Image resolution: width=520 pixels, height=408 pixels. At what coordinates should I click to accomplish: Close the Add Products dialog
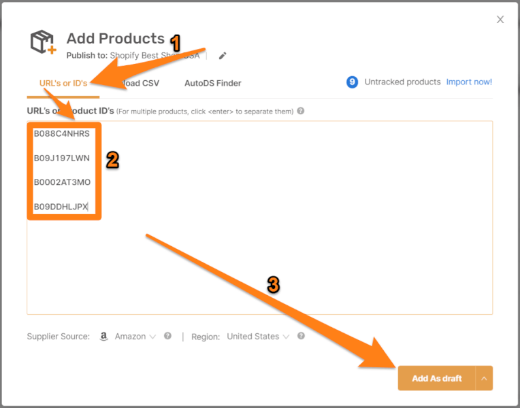[500, 20]
